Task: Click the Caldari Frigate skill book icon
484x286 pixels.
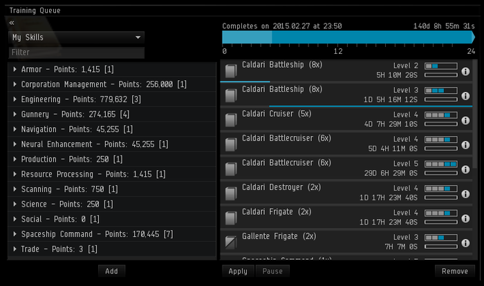Action: pos(231,218)
